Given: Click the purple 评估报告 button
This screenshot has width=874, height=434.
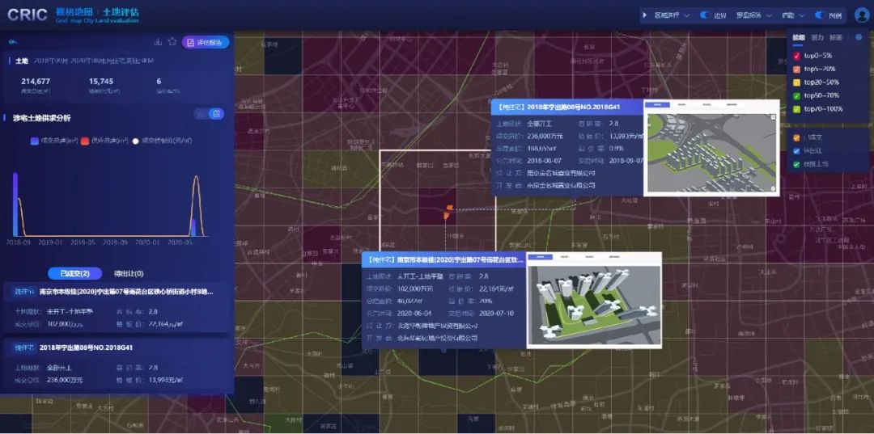Looking at the screenshot, I should point(206,43).
